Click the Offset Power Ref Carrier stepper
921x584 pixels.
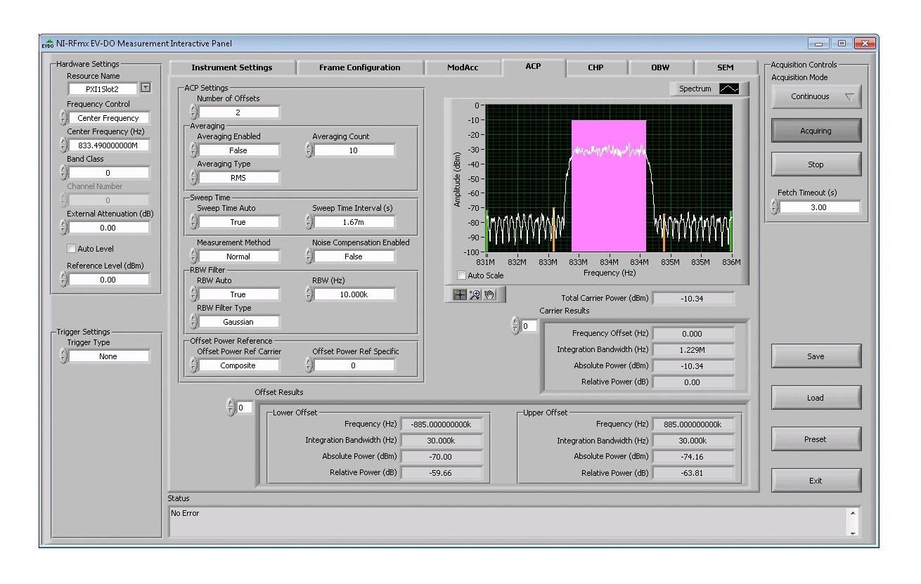pyautogui.click(x=194, y=365)
